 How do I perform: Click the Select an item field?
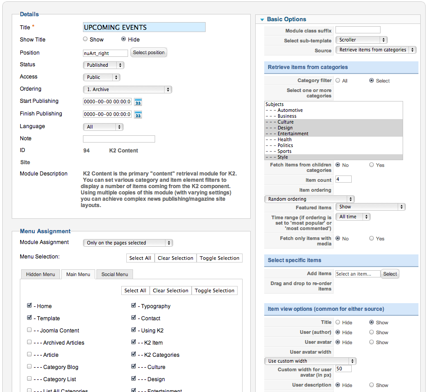[358, 274]
